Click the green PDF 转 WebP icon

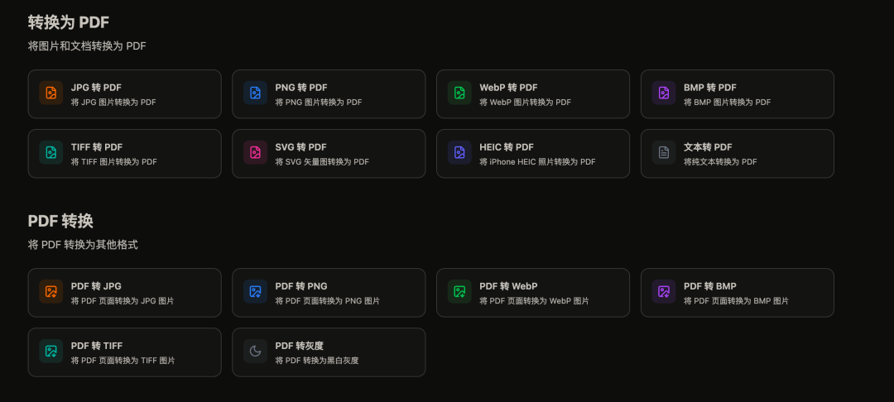459,292
